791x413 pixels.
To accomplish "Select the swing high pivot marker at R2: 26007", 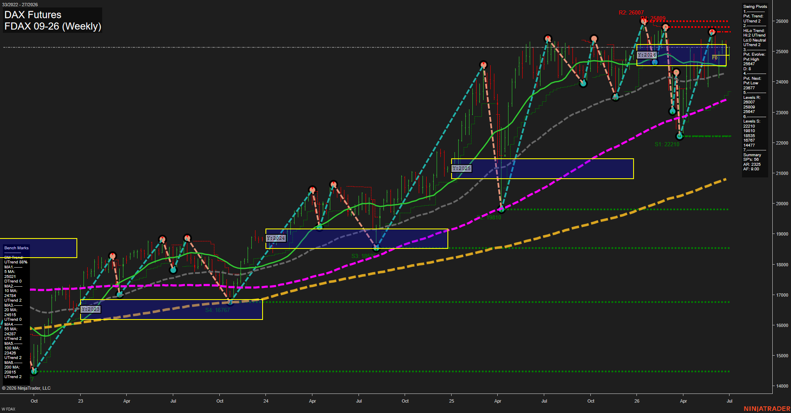I will (x=644, y=21).
